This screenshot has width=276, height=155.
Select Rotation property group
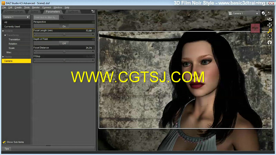13,44
